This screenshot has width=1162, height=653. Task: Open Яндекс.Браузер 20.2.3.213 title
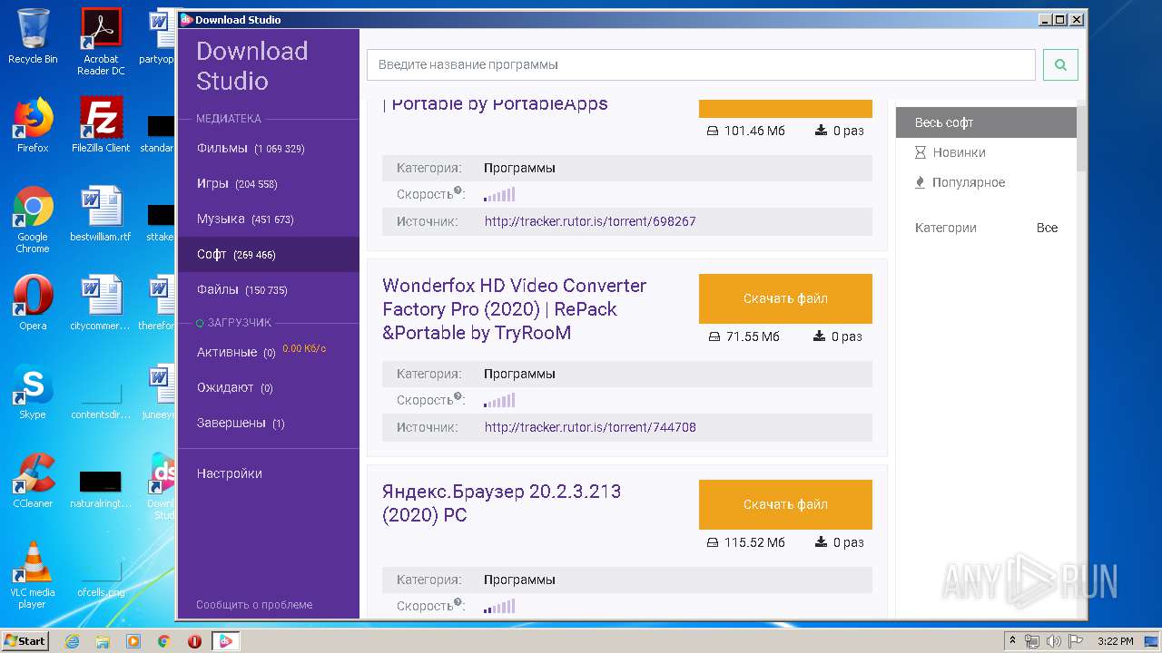pos(502,503)
